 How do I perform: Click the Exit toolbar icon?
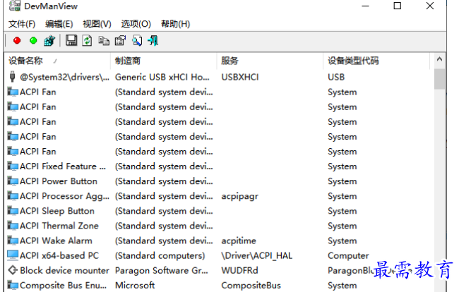coord(153,41)
